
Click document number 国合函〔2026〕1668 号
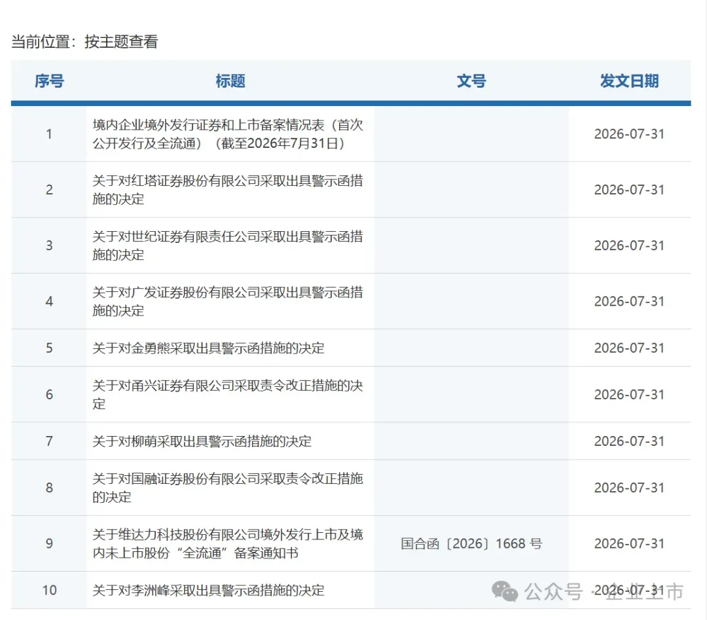tap(471, 544)
